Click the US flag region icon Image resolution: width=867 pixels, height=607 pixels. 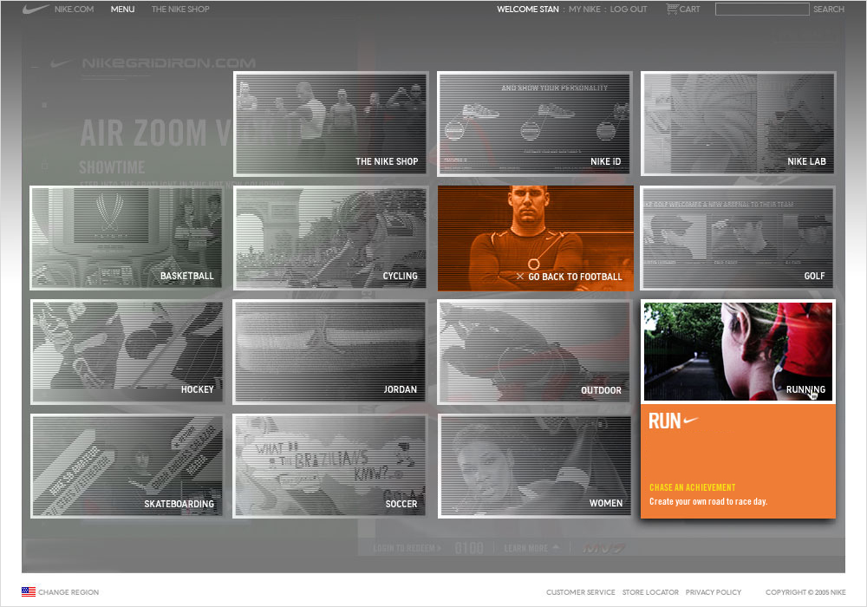pyautogui.click(x=29, y=591)
